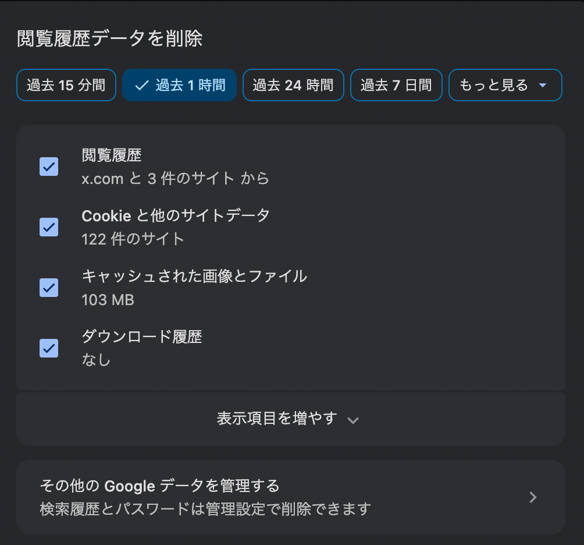Uncheck キャッシュされた画像とファイル checkbox
The image size is (584, 545).
click(49, 288)
